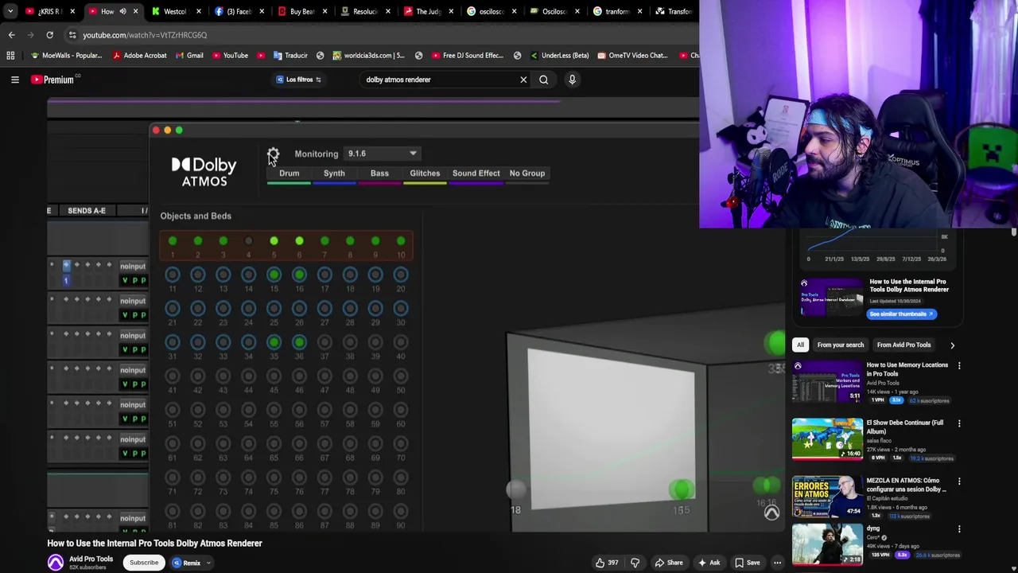Subscribe to Avid Pro Tools channel
Image resolution: width=1018 pixels, height=573 pixels.
[x=144, y=563]
